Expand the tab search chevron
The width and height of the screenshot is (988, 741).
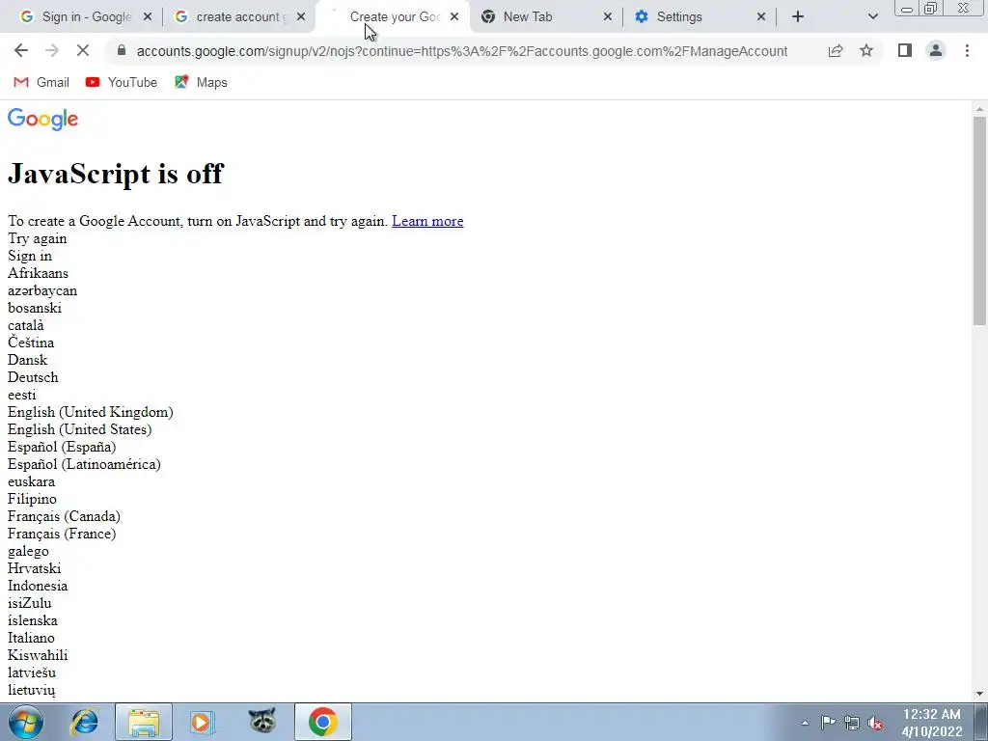coord(872,17)
